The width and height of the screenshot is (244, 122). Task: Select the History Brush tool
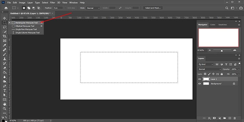coord(5,63)
